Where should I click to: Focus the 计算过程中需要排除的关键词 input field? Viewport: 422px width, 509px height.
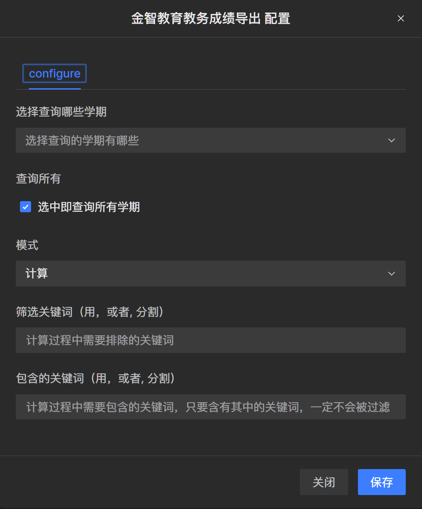click(210, 340)
